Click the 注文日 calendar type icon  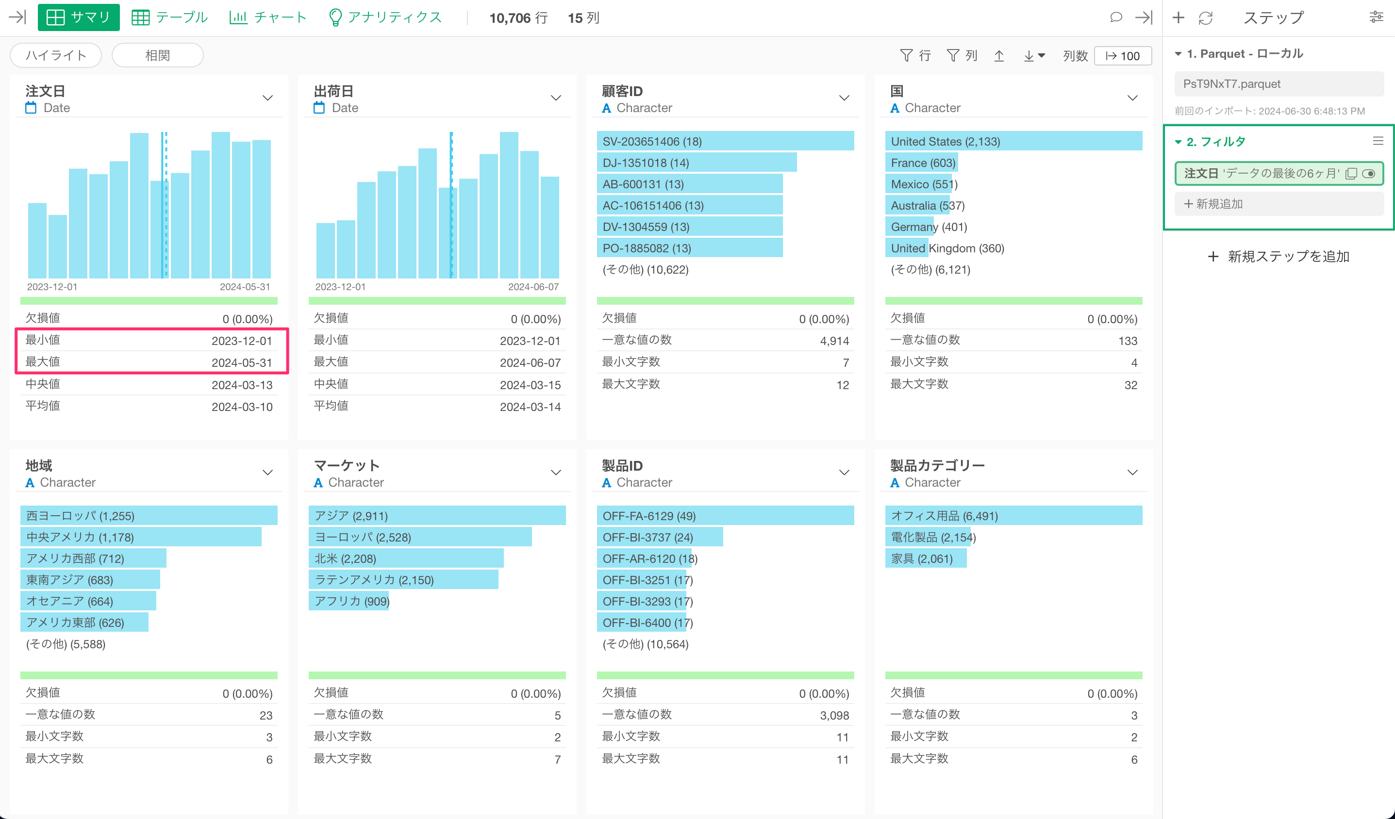pyautogui.click(x=31, y=108)
